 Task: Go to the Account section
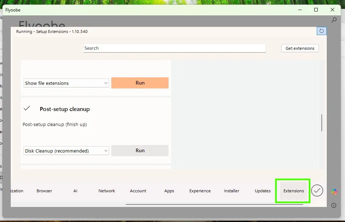(x=138, y=191)
